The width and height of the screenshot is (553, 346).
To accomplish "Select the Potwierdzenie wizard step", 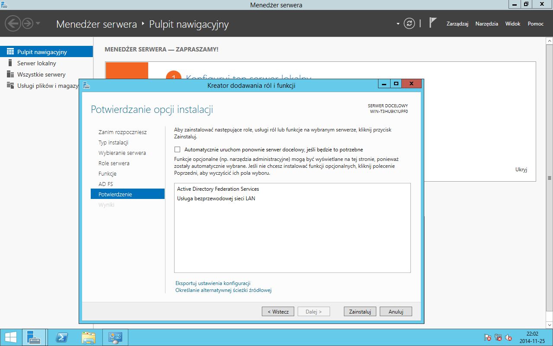I will 127,194.
